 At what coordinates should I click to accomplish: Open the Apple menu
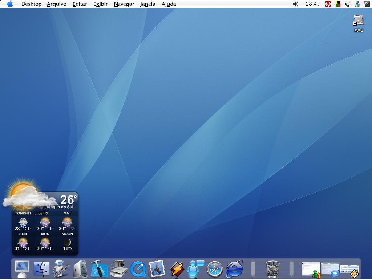click(x=10, y=4)
